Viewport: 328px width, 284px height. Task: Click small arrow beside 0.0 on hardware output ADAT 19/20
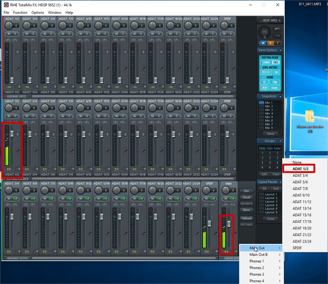(162, 251)
